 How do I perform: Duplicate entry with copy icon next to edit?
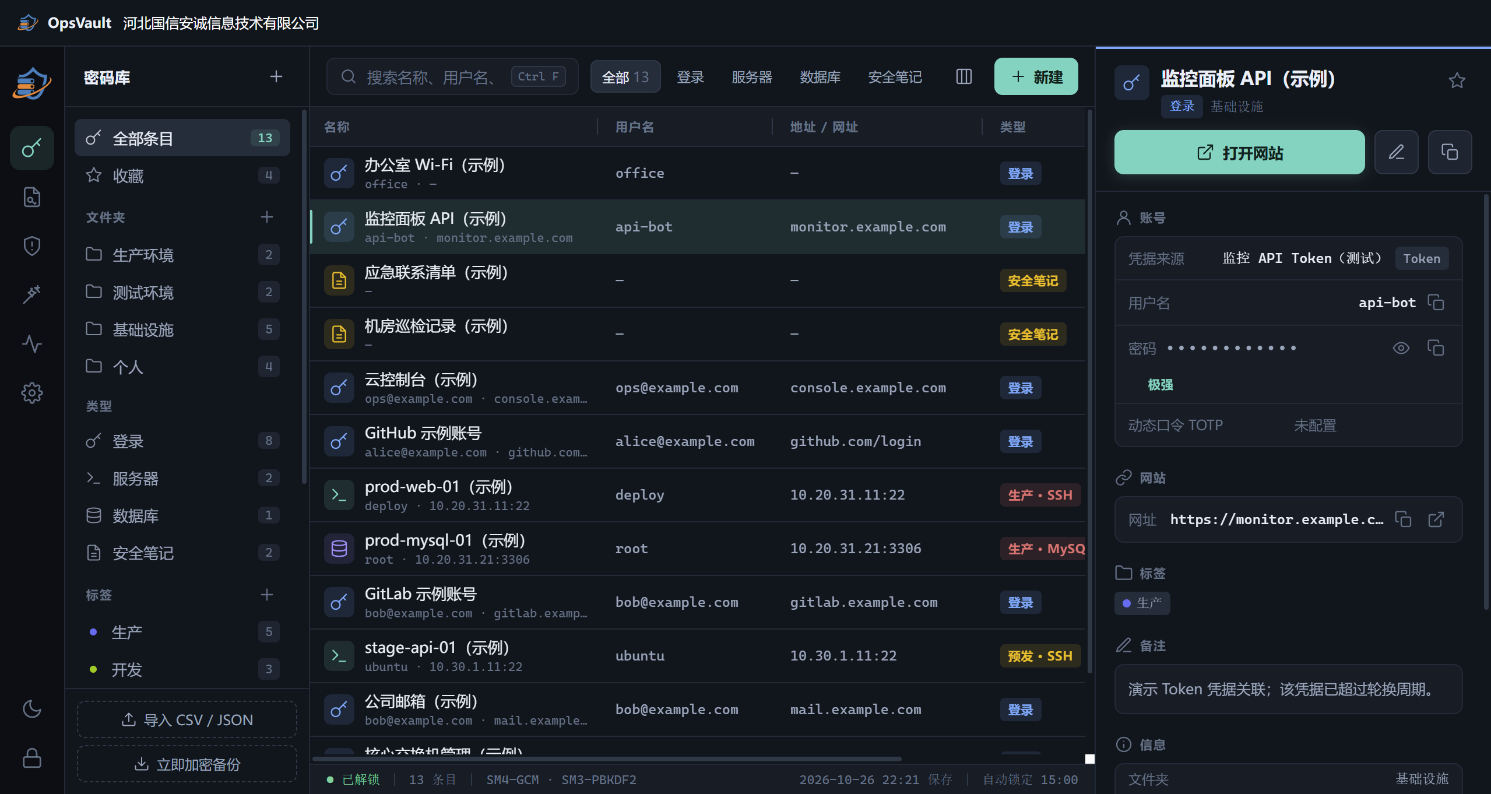click(x=1450, y=152)
